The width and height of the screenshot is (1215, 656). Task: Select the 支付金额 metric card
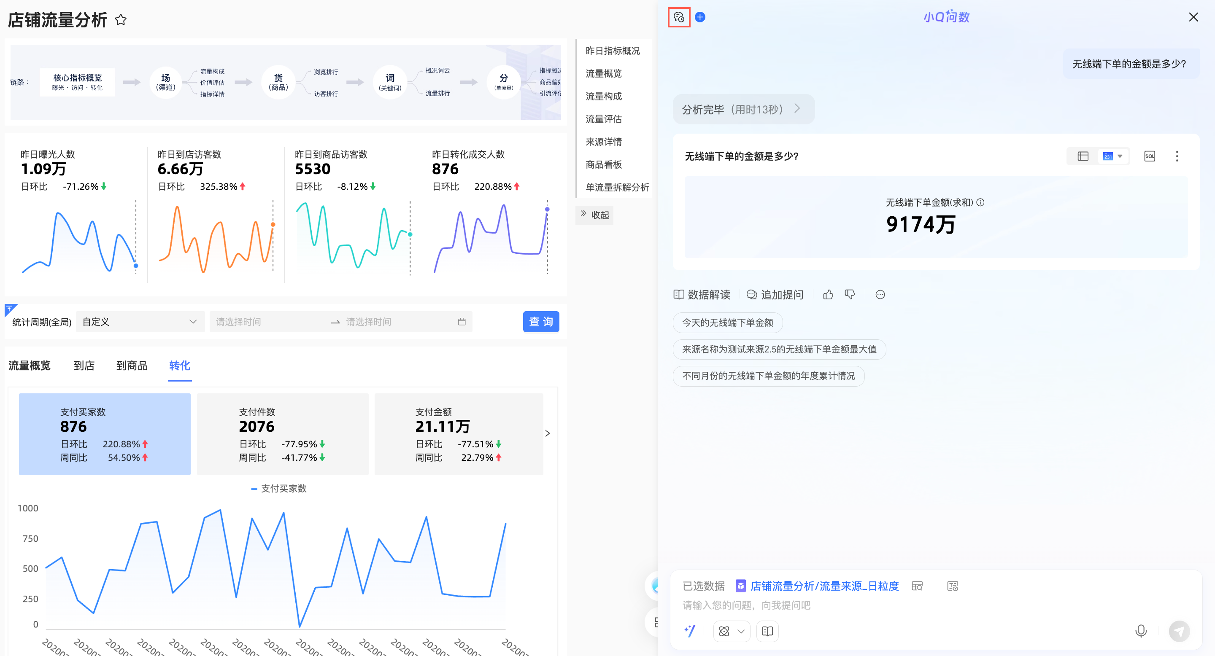458,433
